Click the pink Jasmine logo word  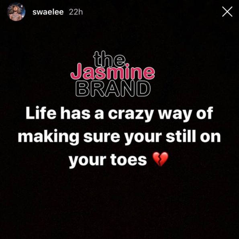pyautogui.click(x=112, y=72)
